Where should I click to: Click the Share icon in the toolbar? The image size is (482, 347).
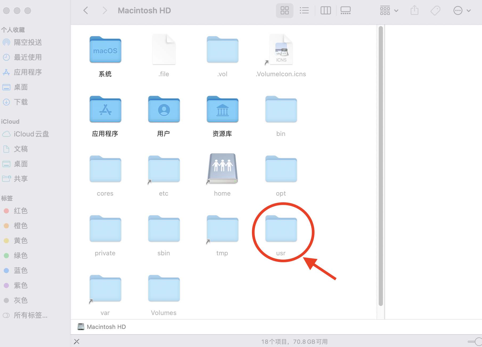pyautogui.click(x=414, y=10)
